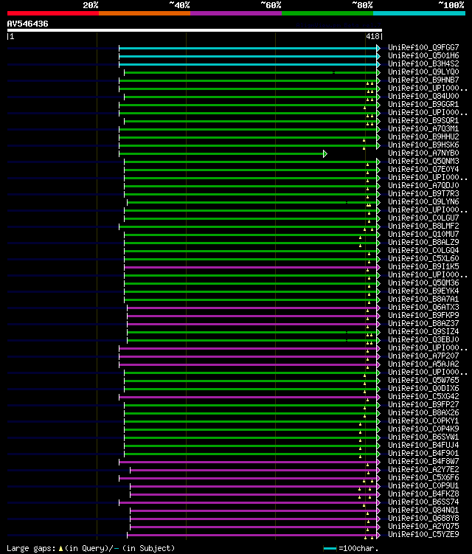Screen dimensions: 472x554
Task: Select the UniRef100_B9FKP9 entry
Action: click(x=423, y=316)
